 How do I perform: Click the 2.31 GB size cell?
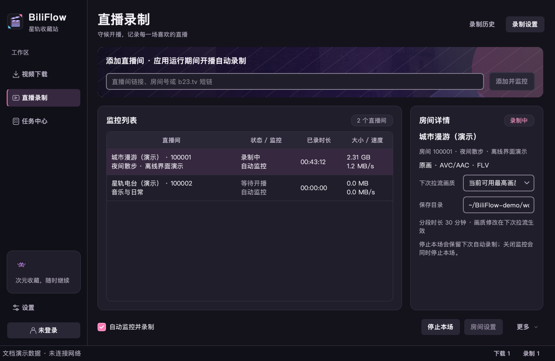[x=359, y=157]
